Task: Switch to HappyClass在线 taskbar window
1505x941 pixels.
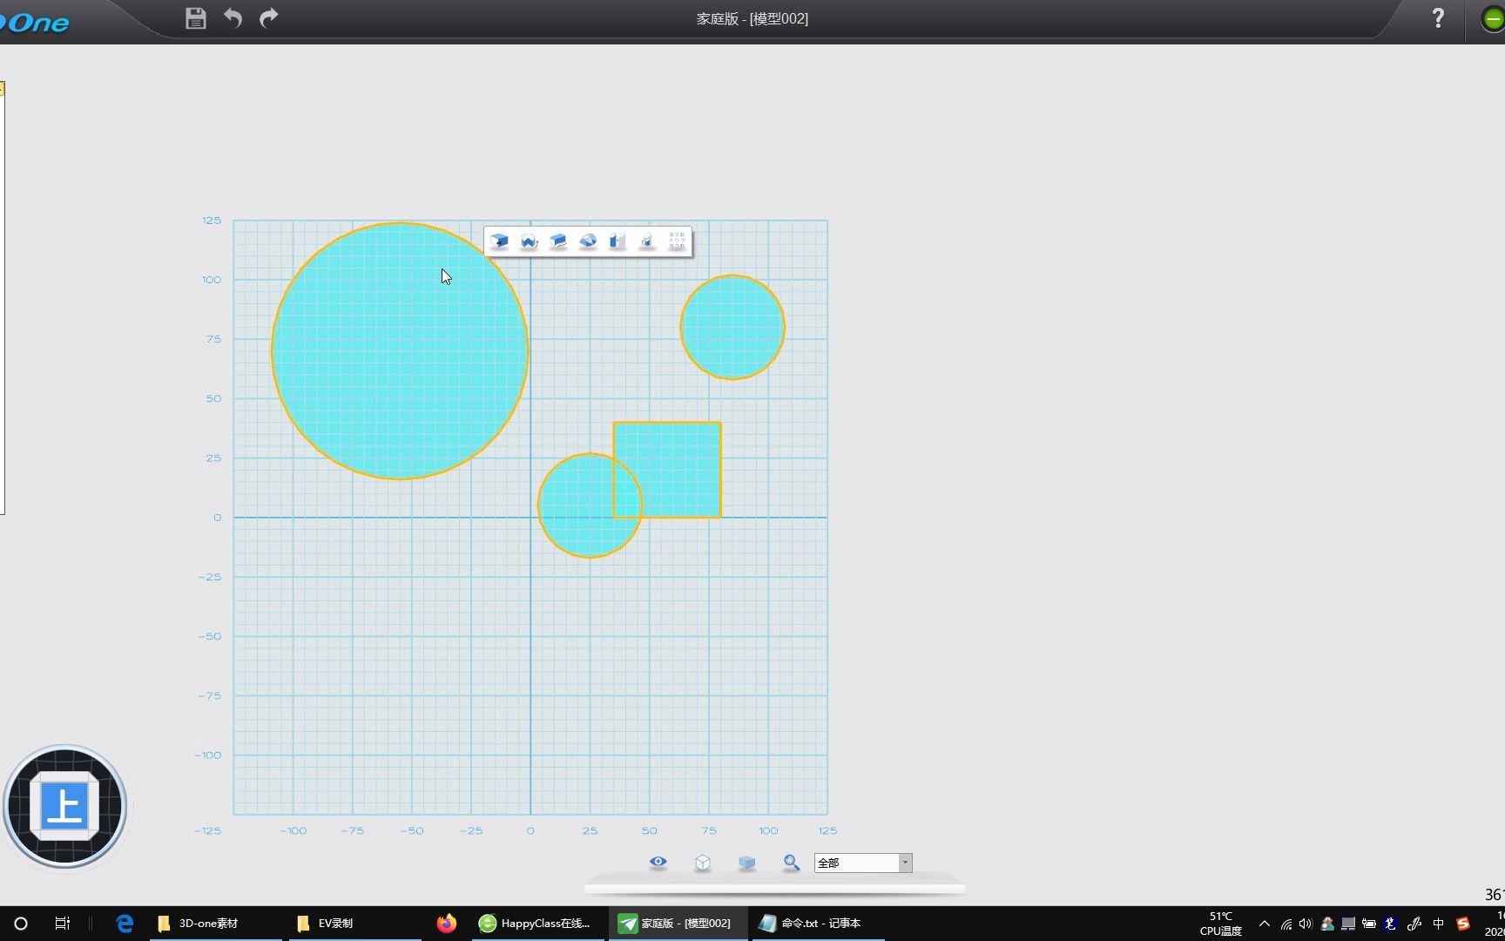Action: pos(538,924)
